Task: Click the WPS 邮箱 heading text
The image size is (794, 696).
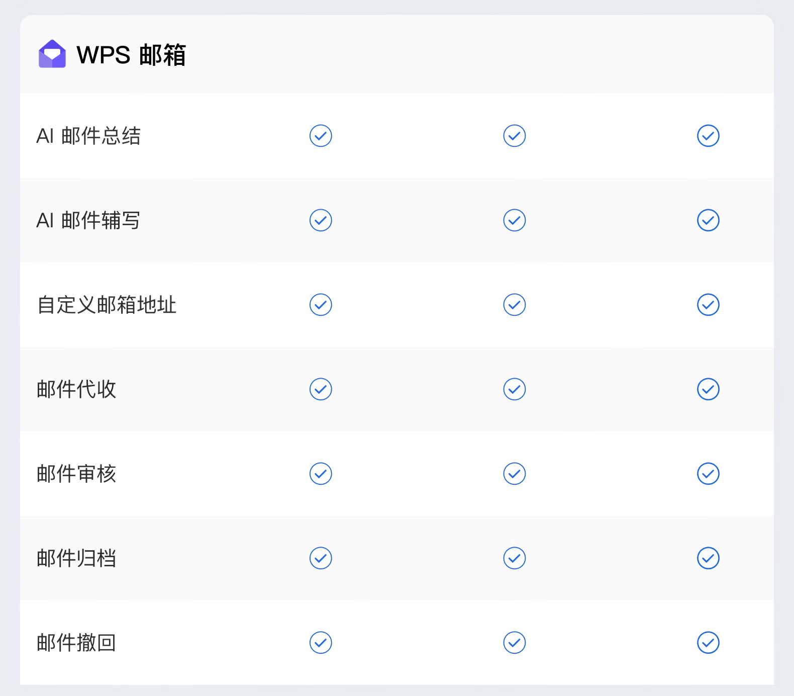Action: 131,55
